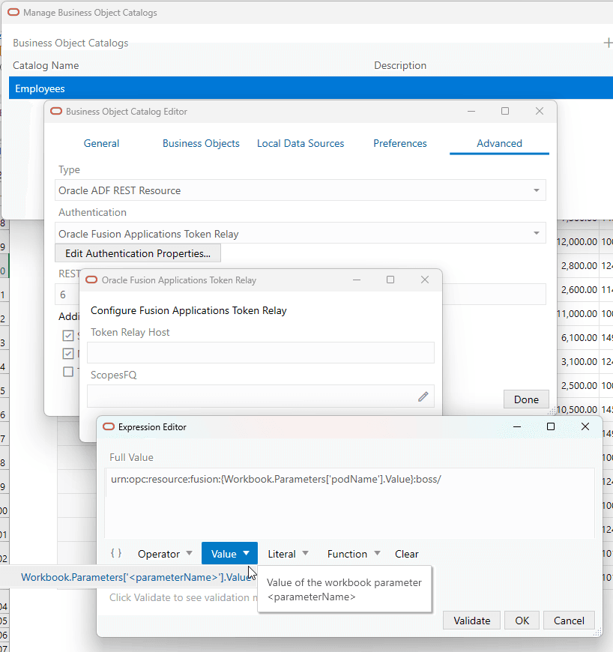Open the Value dropdown in Expression Editor
The width and height of the screenshot is (613, 652).
tap(229, 553)
